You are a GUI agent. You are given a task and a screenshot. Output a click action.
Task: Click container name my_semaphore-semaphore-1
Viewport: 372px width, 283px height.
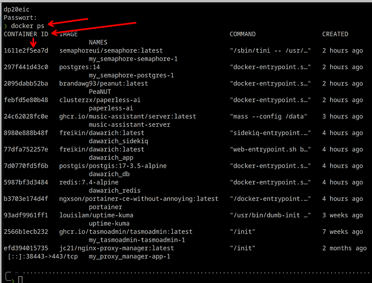tap(133, 59)
